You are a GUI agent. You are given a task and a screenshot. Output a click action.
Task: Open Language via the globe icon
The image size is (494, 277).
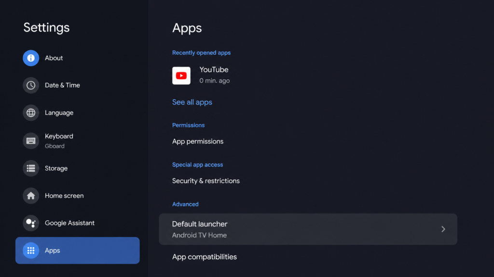30,113
